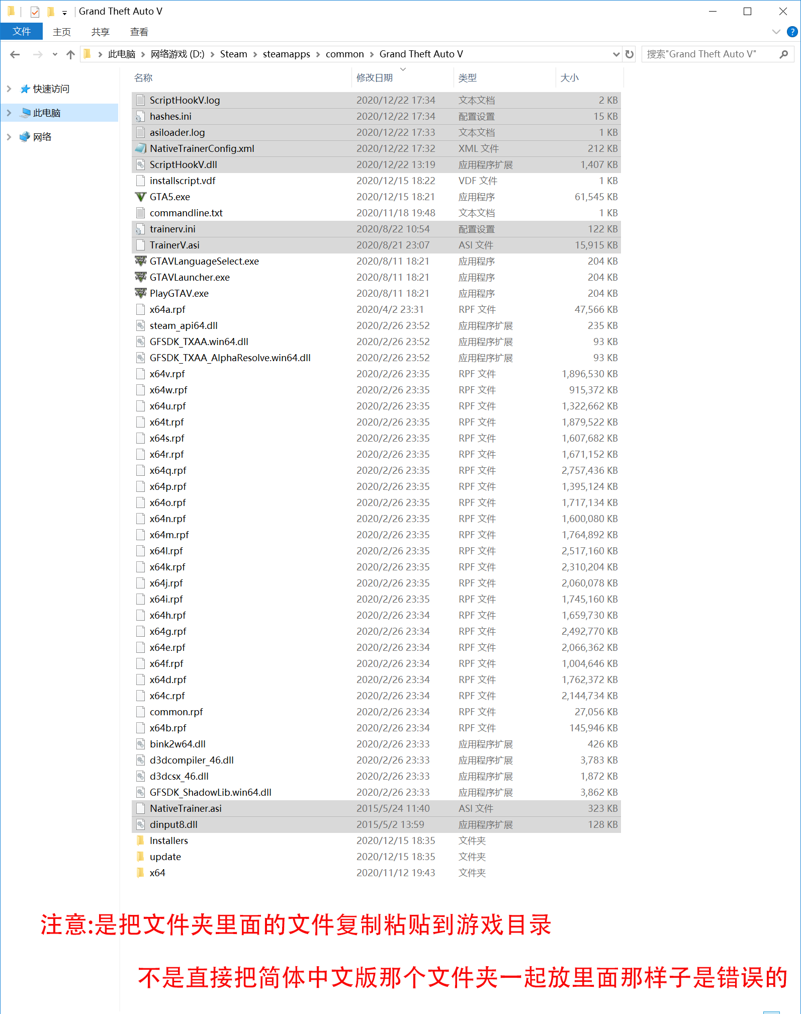This screenshot has height=1014, width=801.
Task: Select the d3dcsx_46.dll file
Action: pos(376,776)
